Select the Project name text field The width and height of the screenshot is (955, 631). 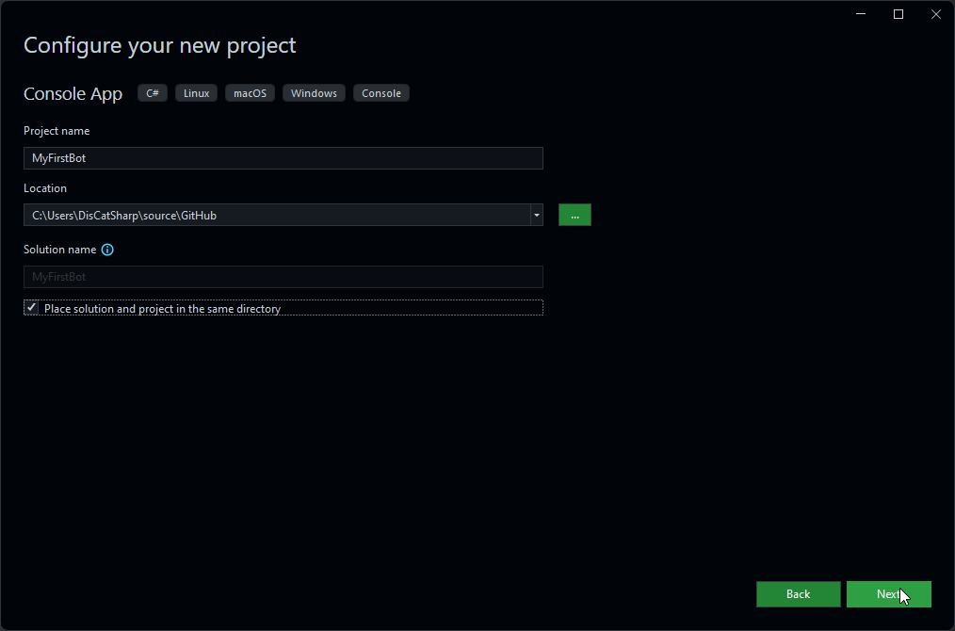(283, 157)
